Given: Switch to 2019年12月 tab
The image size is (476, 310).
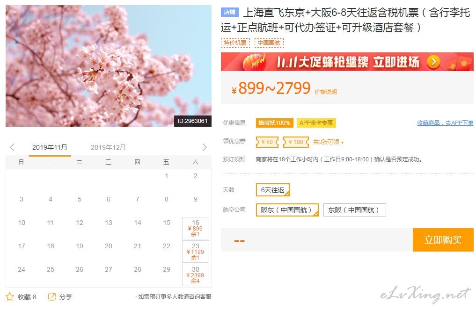Looking at the screenshot, I should pyautogui.click(x=108, y=147).
